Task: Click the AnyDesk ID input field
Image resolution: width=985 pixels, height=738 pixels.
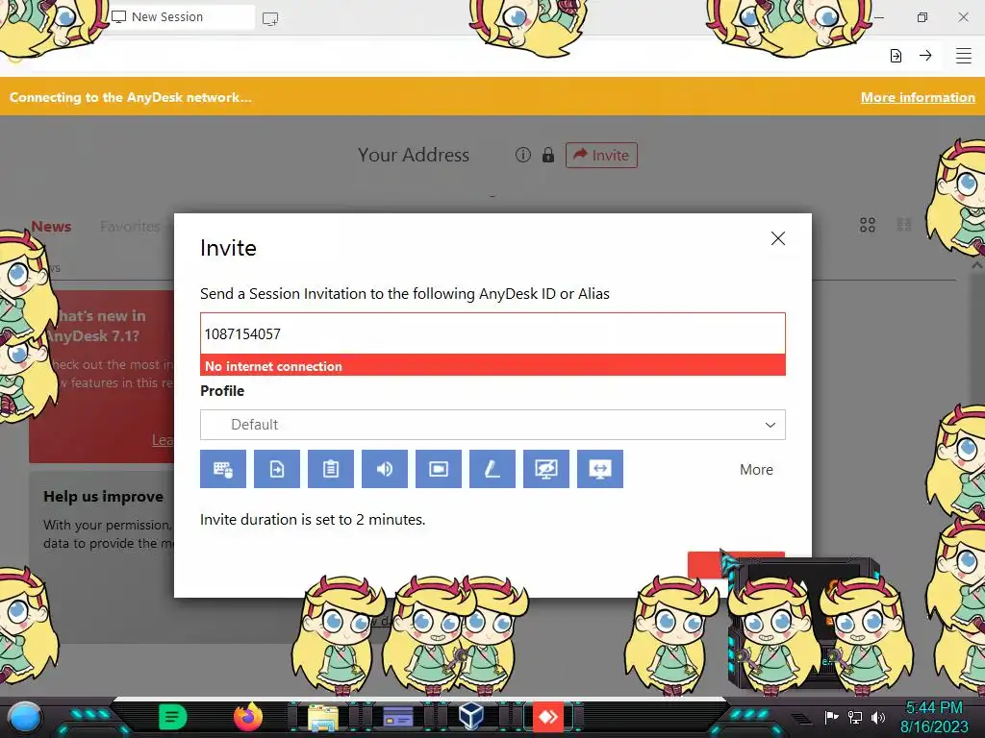Action: 492,333
